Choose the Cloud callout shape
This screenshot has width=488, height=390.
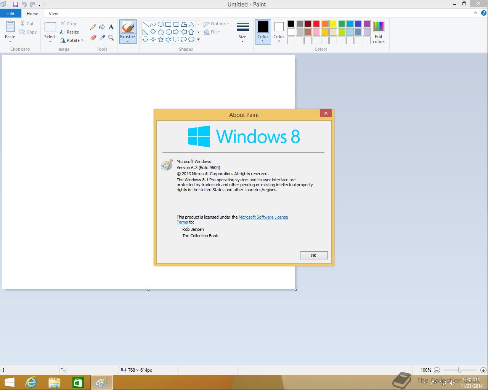point(191,39)
